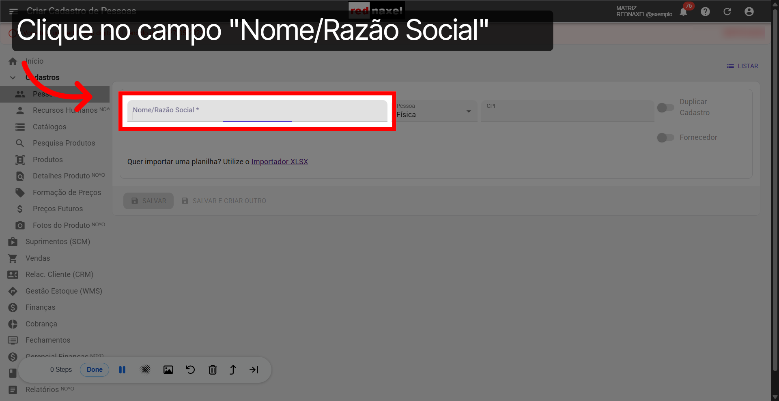Open the notifications bell with 76 alerts
779x401 pixels.
point(683,11)
